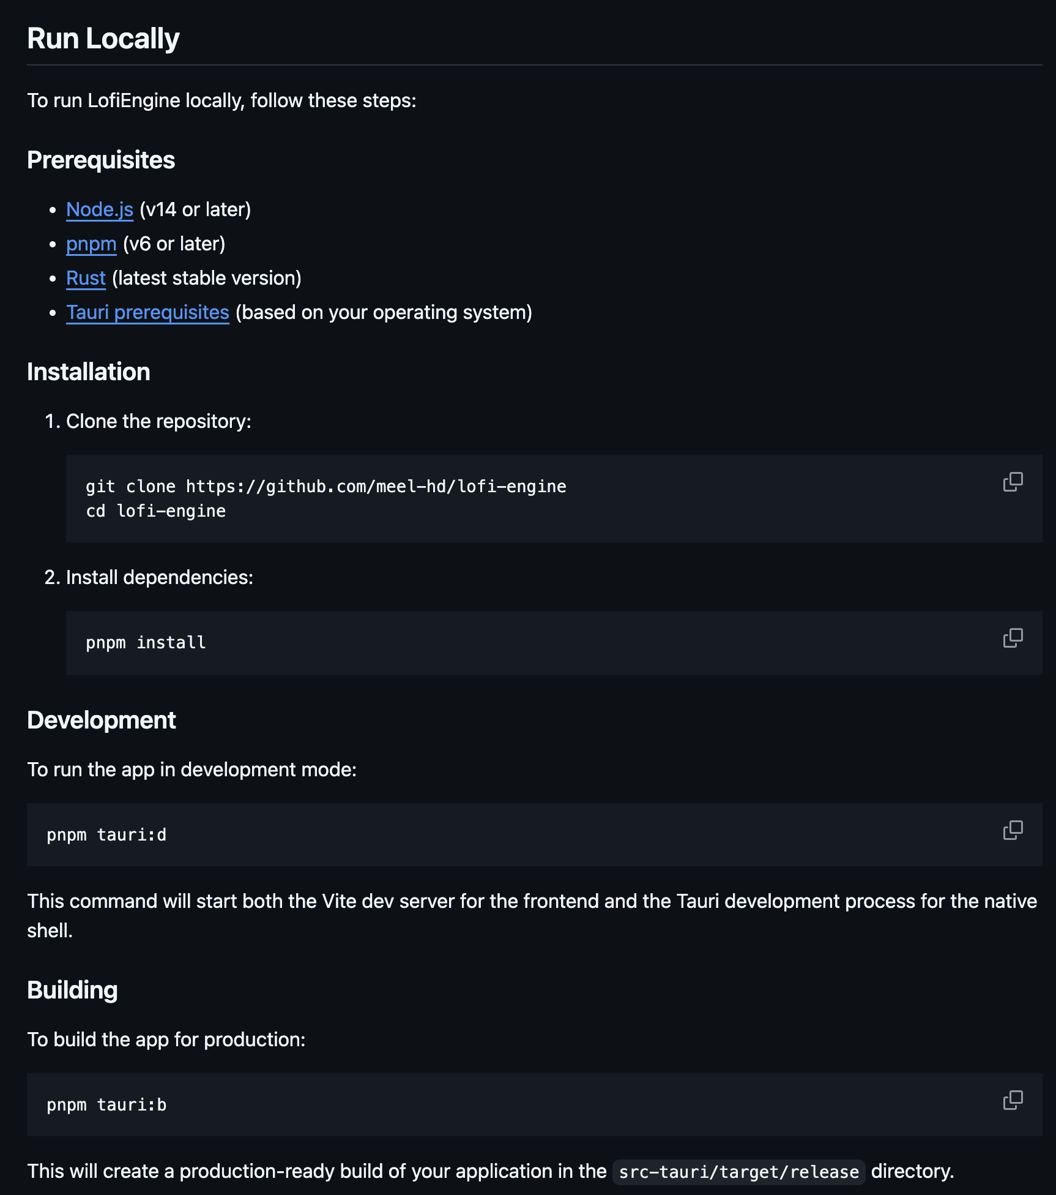Copy the pnpm tauri:d command
The height and width of the screenshot is (1195, 1056).
(x=1013, y=830)
